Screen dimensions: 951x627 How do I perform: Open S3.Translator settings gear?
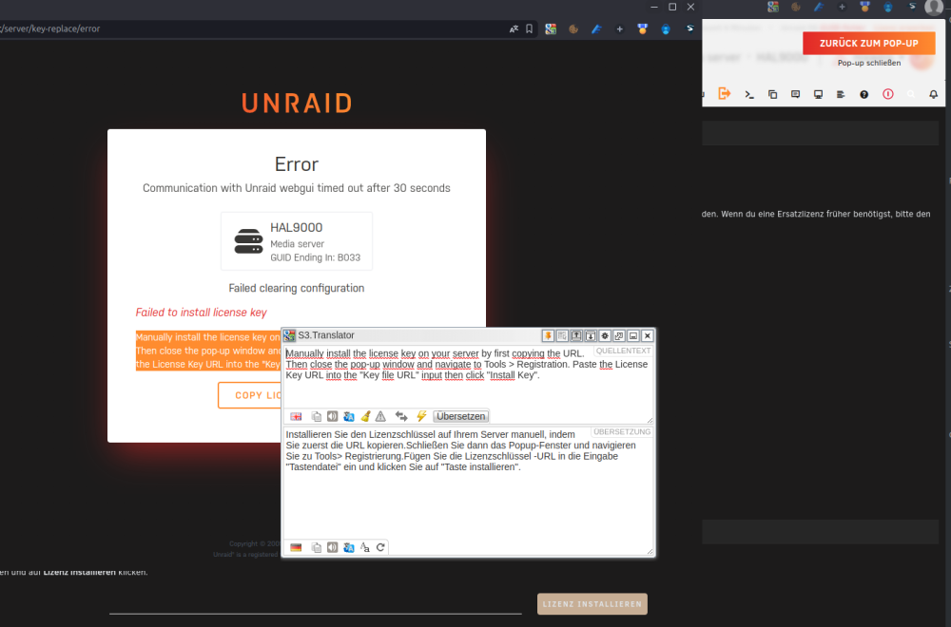(x=605, y=335)
